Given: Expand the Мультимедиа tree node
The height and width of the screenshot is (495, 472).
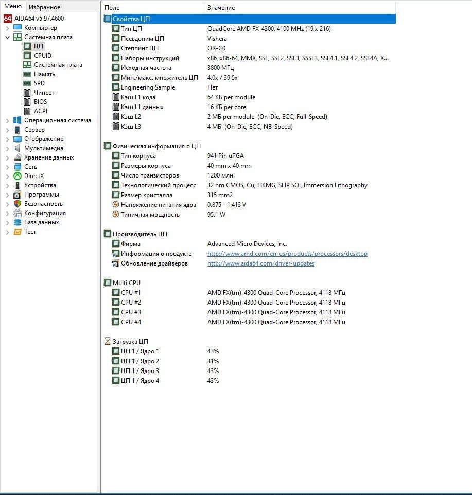Looking at the screenshot, I should click(x=7, y=148).
